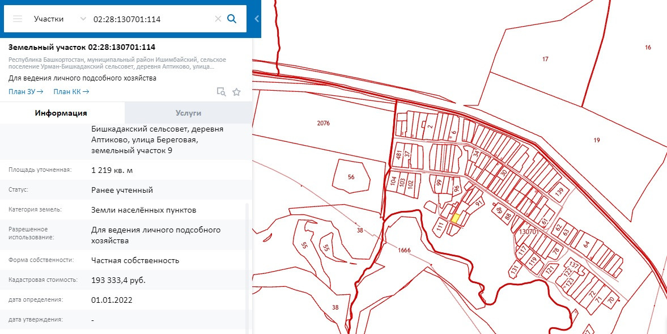Click the status value Ранее учтенный
The width and height of the screenshot is (667, 334).
pyautogui.click(x=122, y=190)
